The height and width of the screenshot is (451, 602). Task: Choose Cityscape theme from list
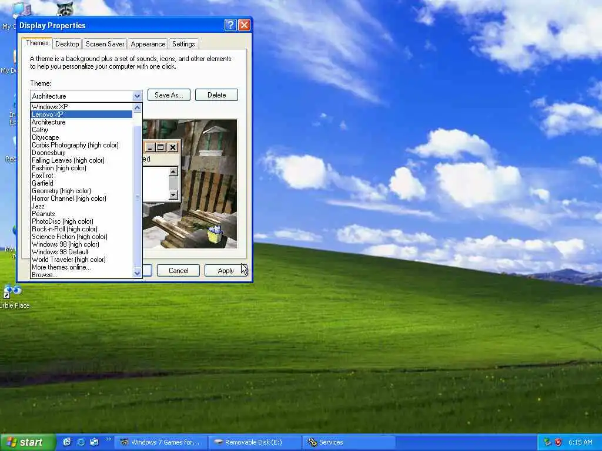point(81,137)
